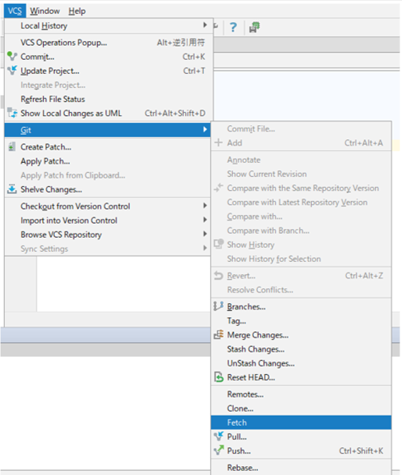Image resolution: width=402 pixels, height=475 pixels.
Task: Click the Compare with Same Repository Version icon
Action: 219,188
